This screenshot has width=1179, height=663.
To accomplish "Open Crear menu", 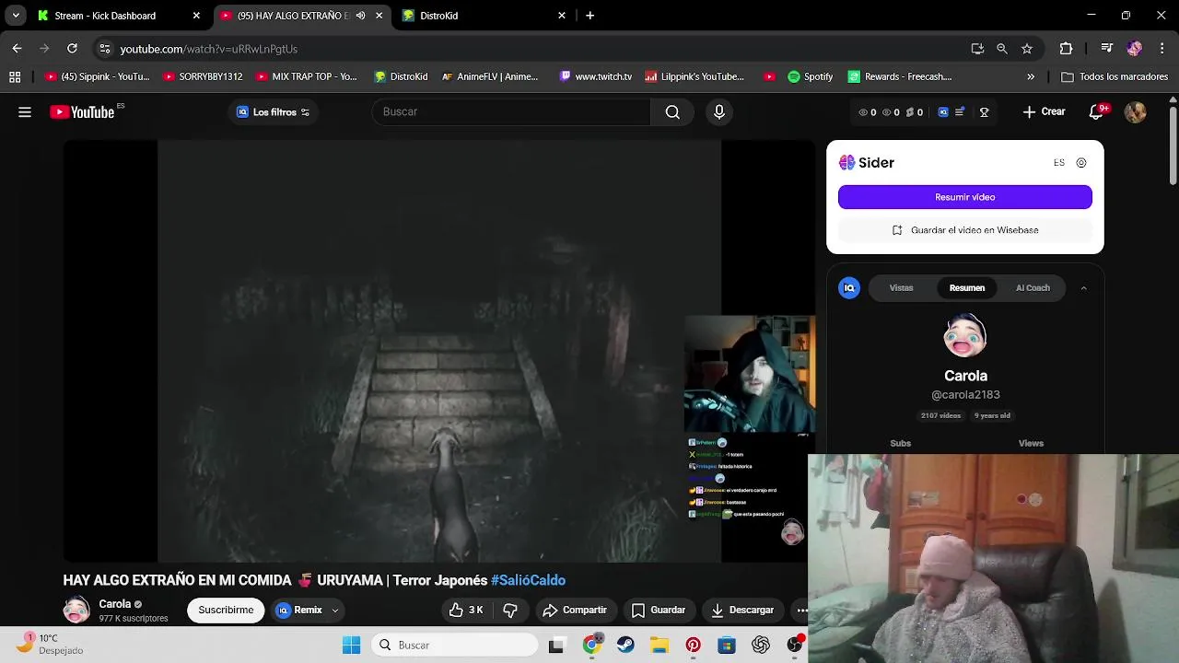I will [x=1044, y=112].
